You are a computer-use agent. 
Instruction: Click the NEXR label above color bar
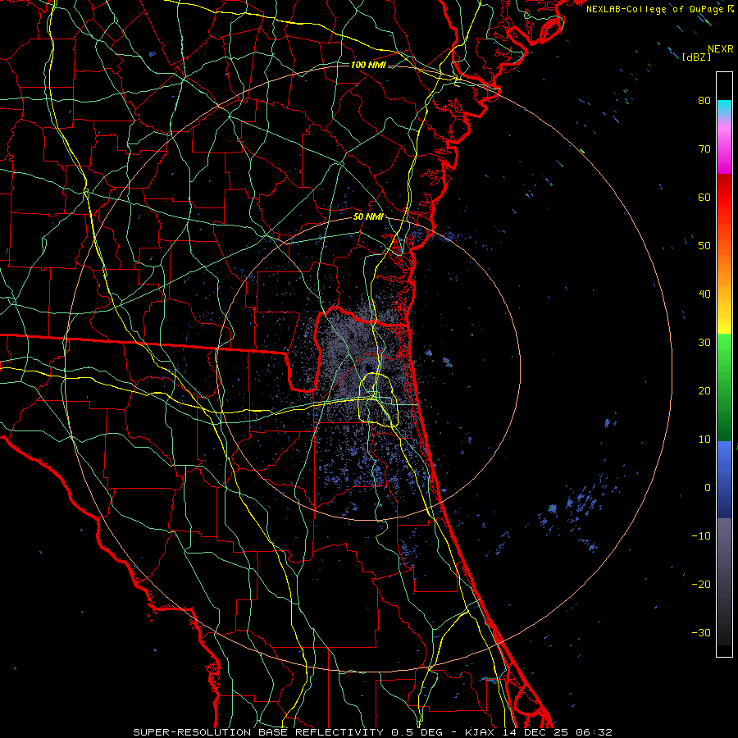point(720,49)
